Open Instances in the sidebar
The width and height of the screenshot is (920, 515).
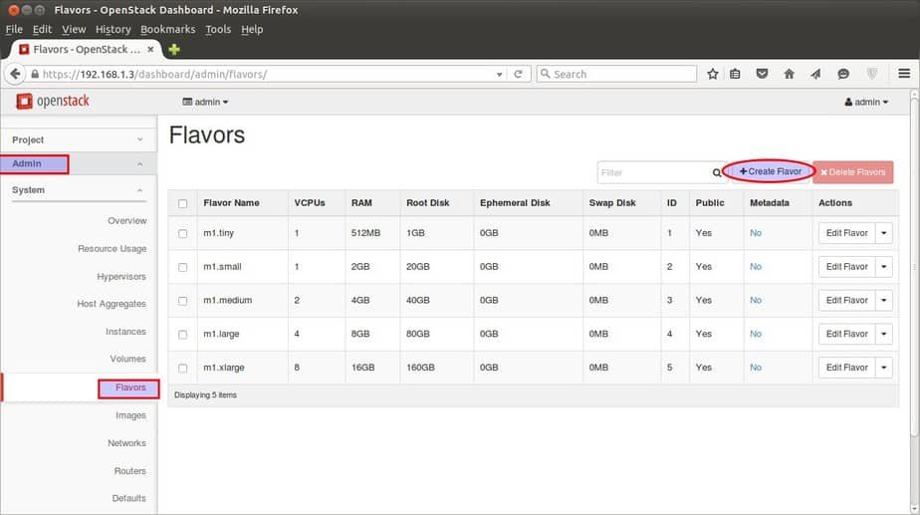coord(125,332)
